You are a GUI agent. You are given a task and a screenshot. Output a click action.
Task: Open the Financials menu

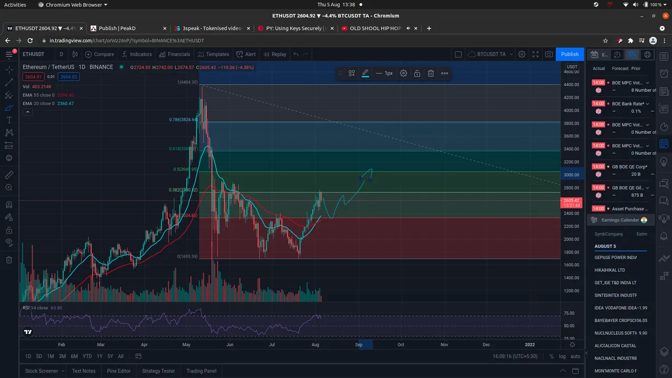174,54
